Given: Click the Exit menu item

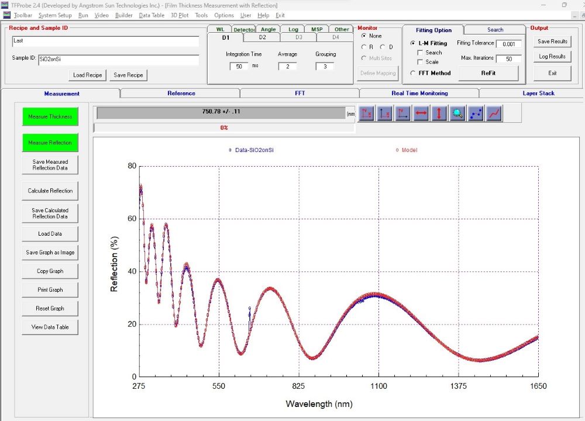Looking at the screenshot, I should [280, 15].
